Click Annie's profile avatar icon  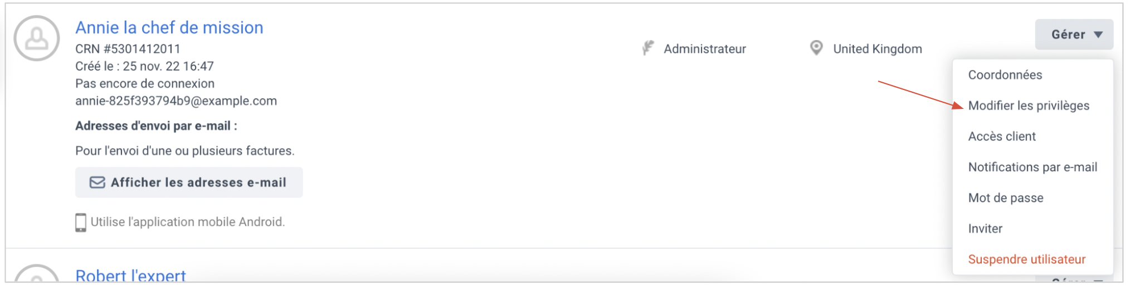(37, 38)
